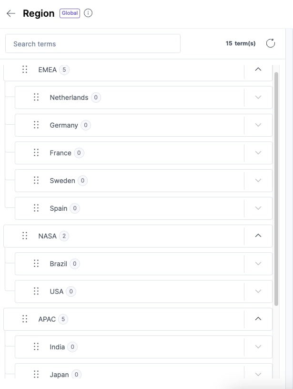This screenshot has height=389, width=293.
Task: Click the refresh terms icon
Action: 271,43
